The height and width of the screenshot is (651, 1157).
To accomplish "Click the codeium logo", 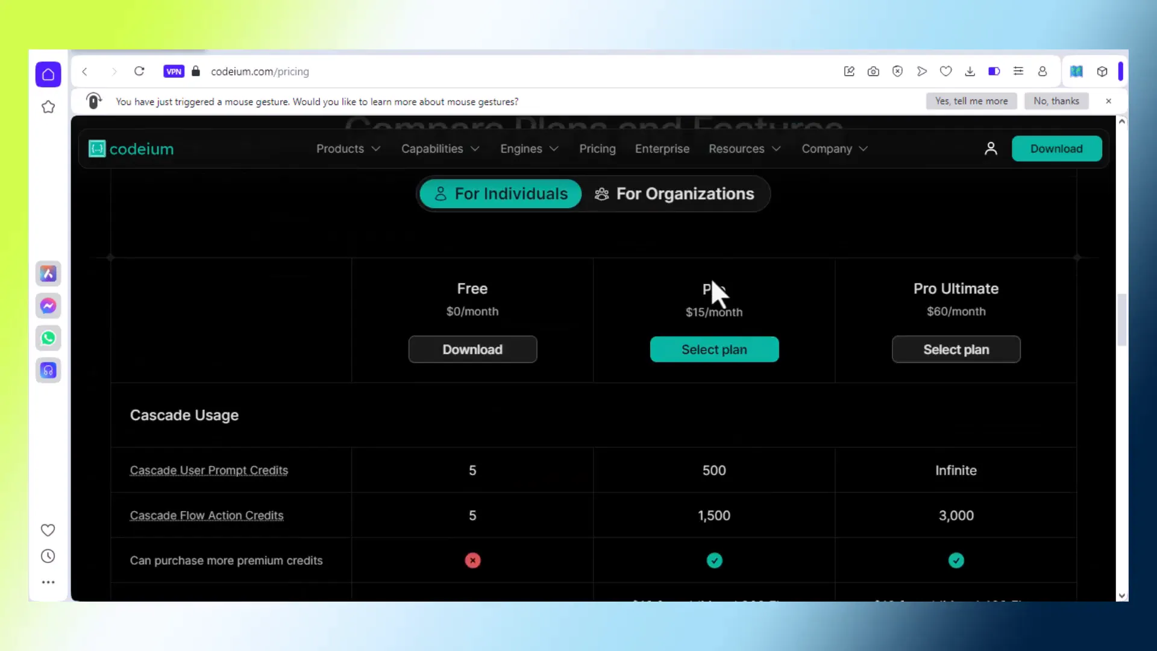I will tap(131, 148).
